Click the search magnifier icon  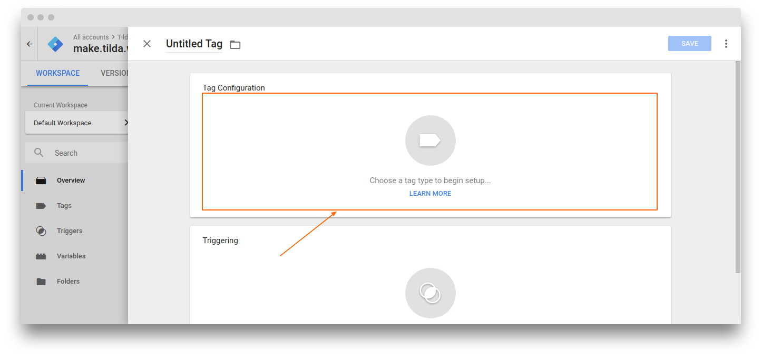[39, 152]
